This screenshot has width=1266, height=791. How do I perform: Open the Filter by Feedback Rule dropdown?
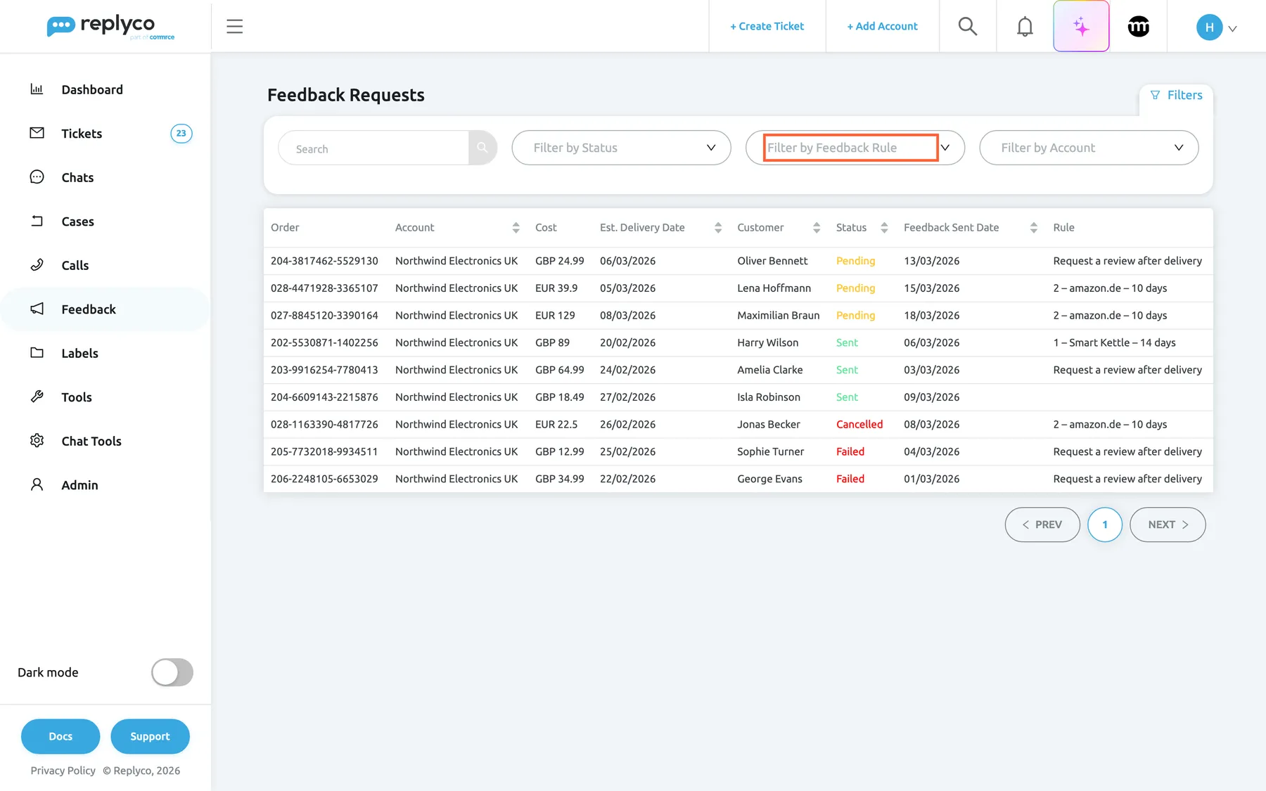click(x=855, y=148)
